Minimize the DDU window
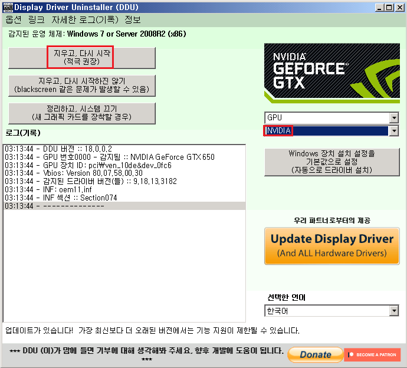The image size is (407, 368). click(379, 8)
